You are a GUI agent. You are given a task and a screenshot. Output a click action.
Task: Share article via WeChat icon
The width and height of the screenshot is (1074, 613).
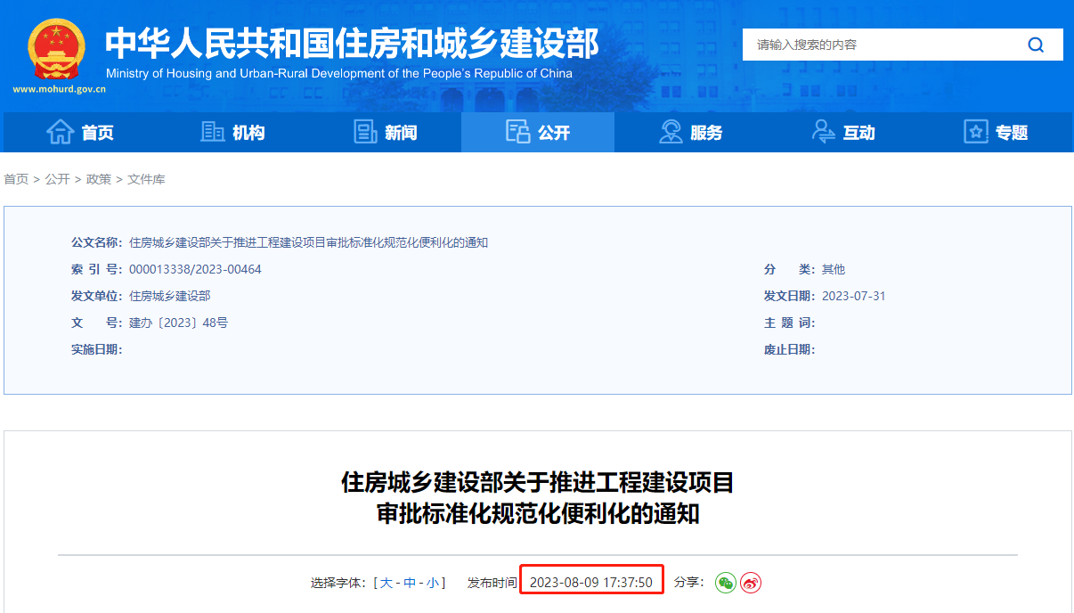pyautogui.click(x=726, y=583)
